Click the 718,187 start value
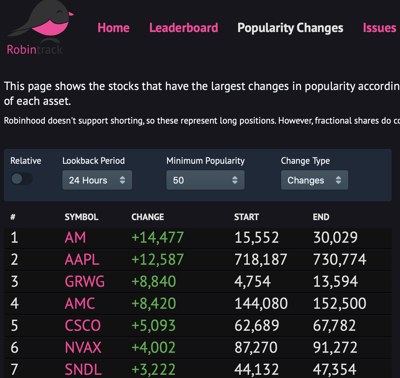This screenshot has height=378, width=400. (261, 260)
